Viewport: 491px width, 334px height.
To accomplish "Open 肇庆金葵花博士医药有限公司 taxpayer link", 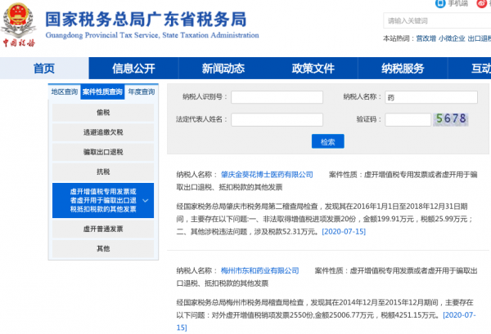I will [x=267, y=175].
